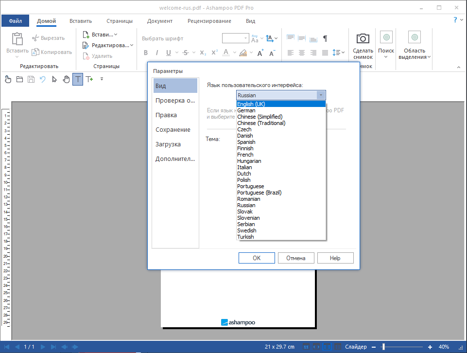Choose Chinese (Simplified) language

point(281,117)
